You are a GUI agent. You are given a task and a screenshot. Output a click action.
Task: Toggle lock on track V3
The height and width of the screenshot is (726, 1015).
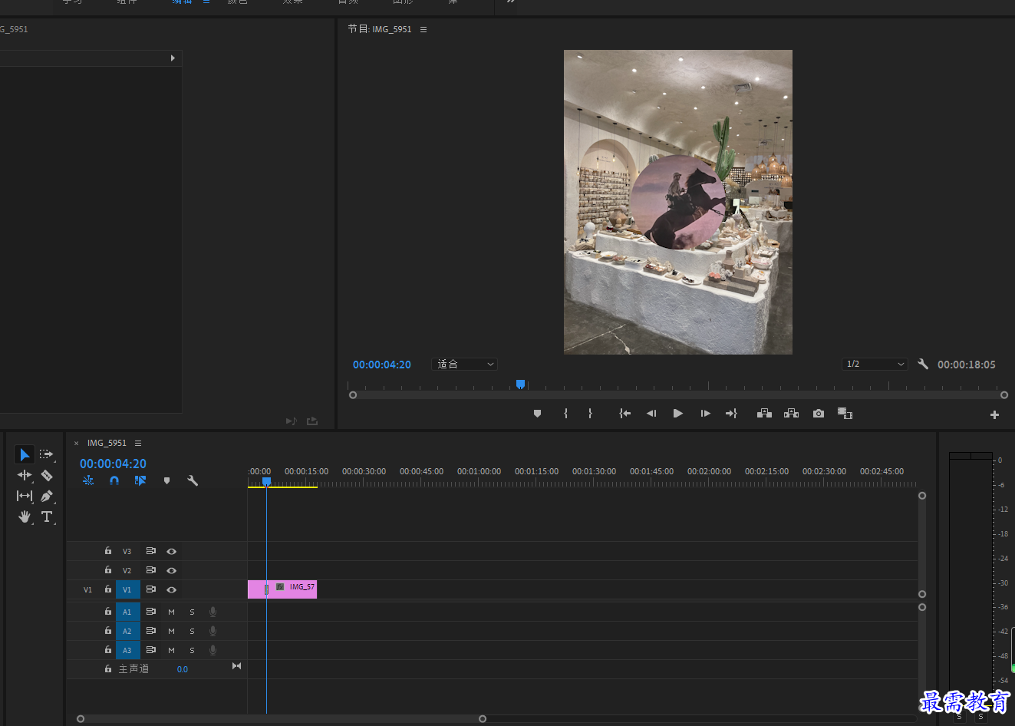(x=108, y=551)
